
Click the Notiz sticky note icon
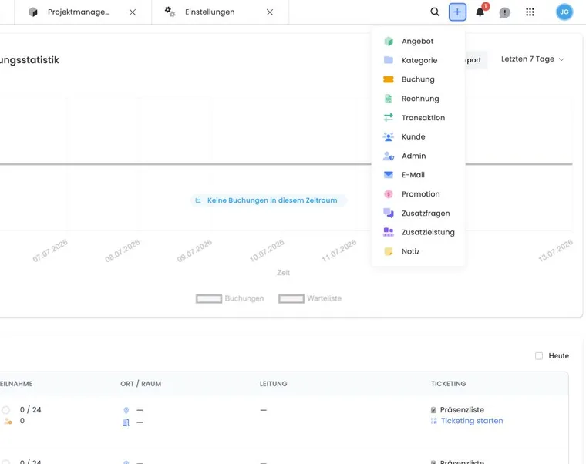point(389,251)
